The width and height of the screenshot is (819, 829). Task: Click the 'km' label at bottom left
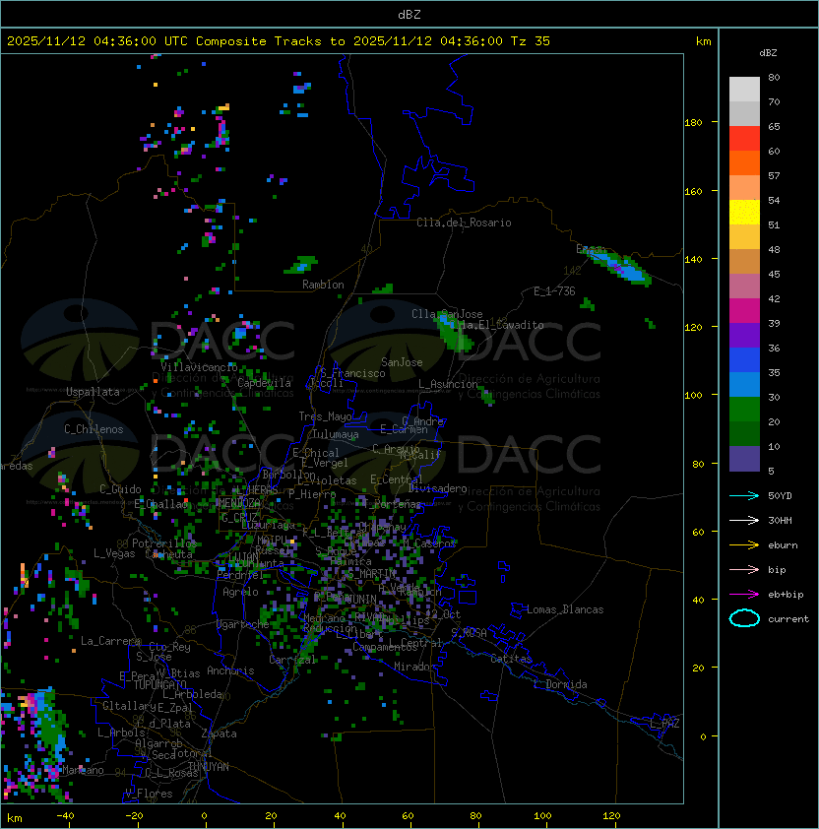point(15,818)
